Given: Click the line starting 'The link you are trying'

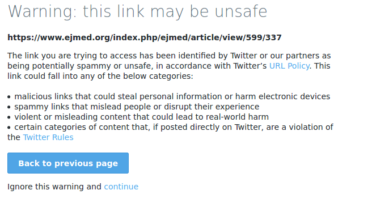Looking at the screenshot, I should [169, 56].
